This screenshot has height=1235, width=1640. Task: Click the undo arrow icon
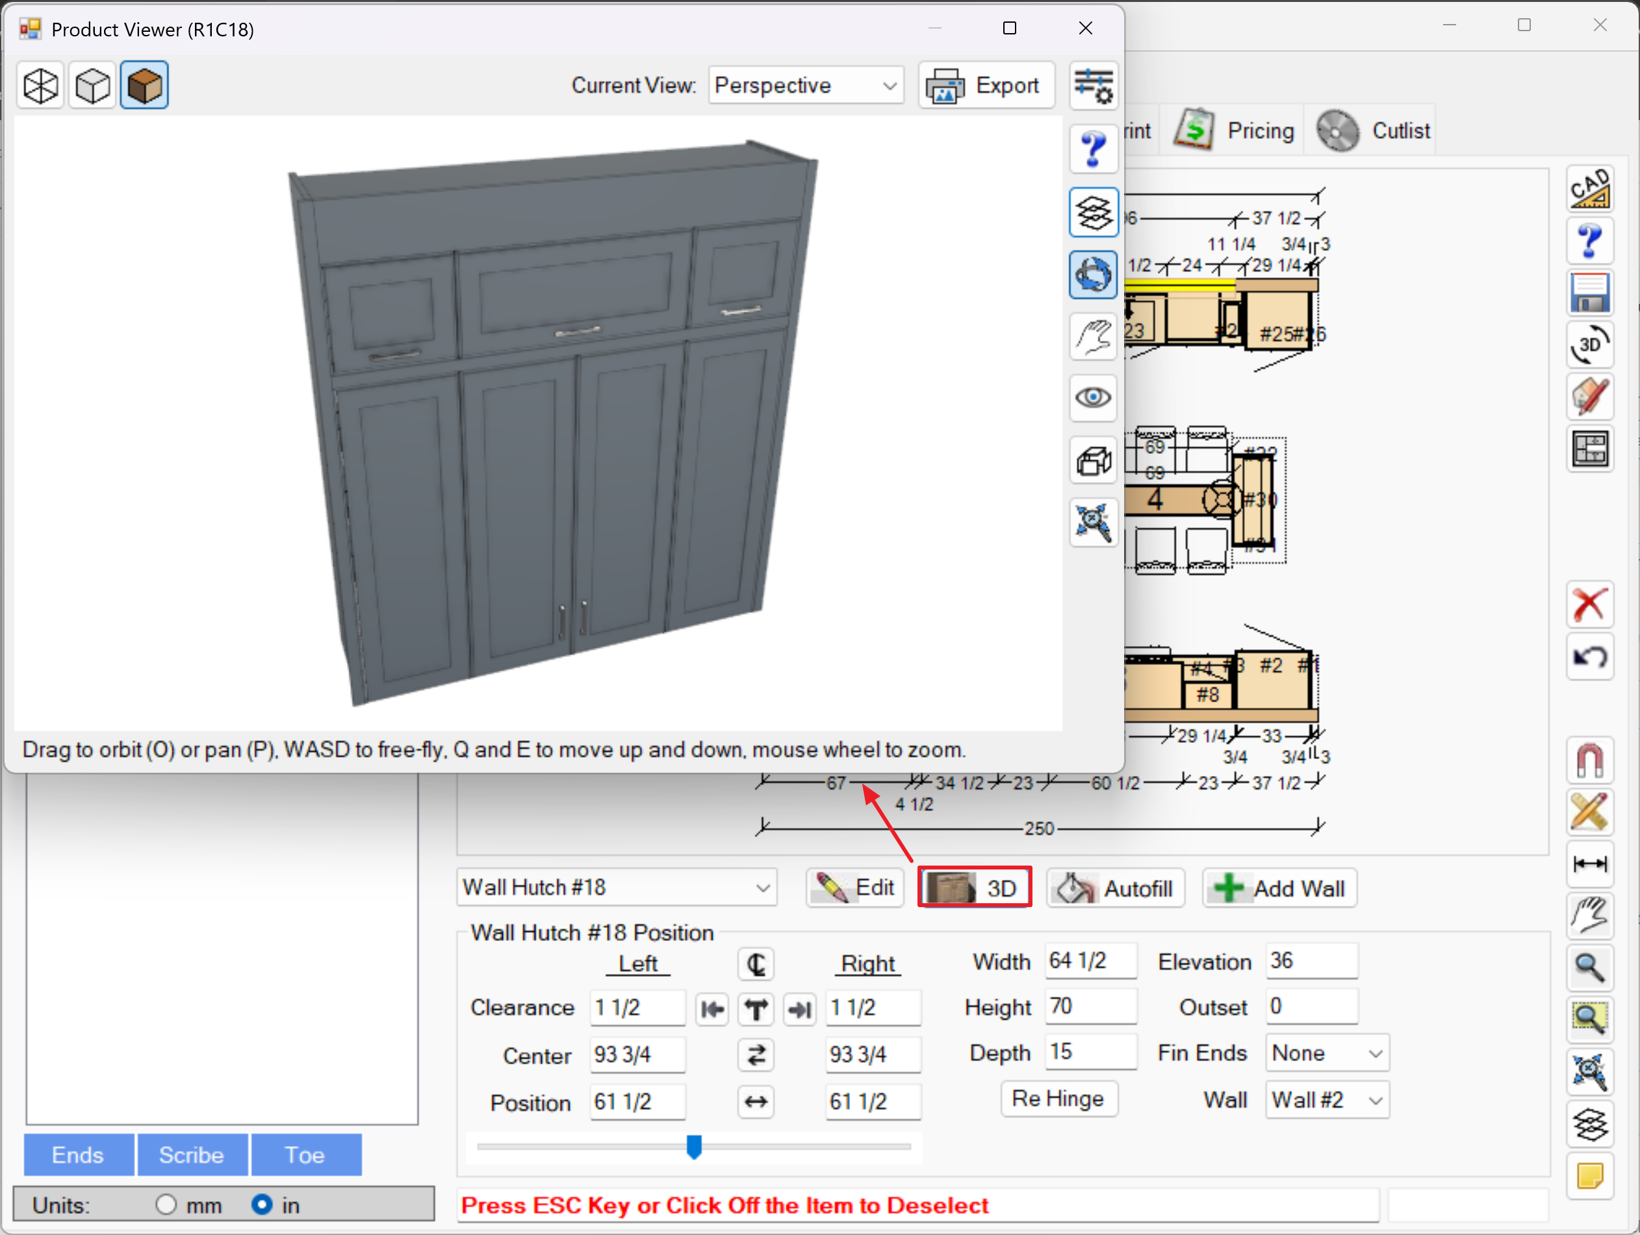(1591, 656)
